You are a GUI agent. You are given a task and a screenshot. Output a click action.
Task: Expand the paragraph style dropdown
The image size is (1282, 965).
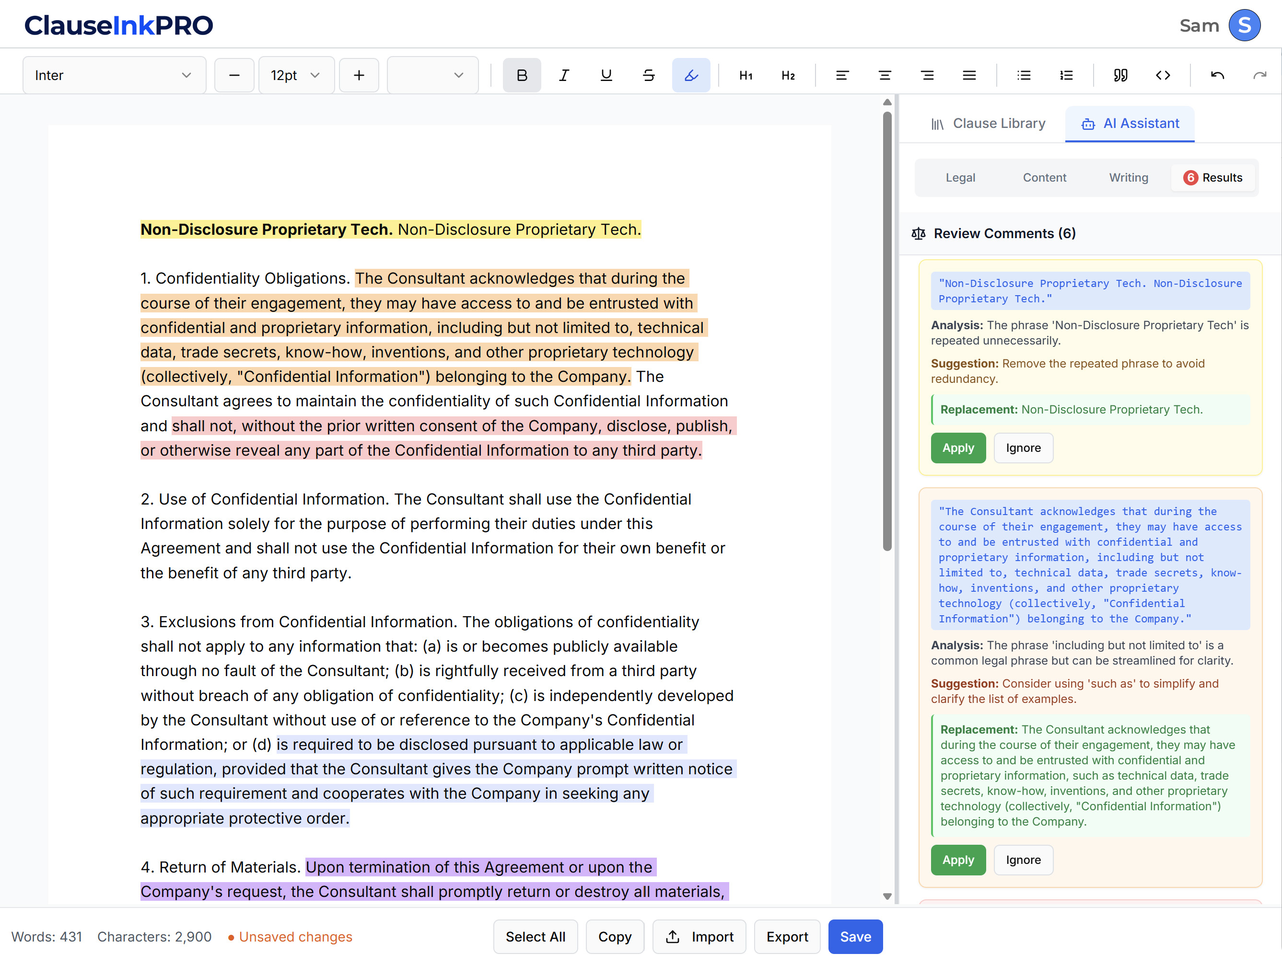pyautogui.click(x=433, y=75)
